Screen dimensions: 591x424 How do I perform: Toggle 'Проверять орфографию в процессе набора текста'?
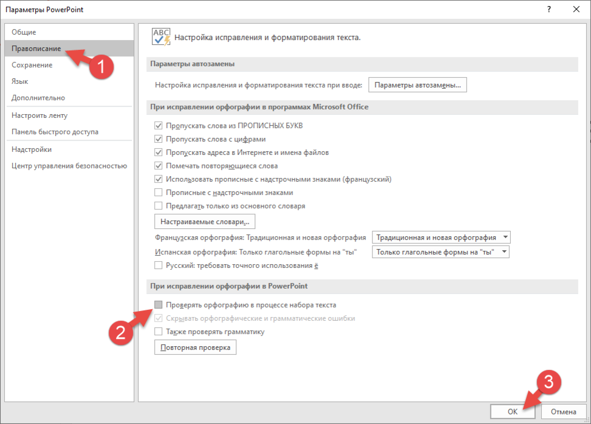click(x=159, y=304)
